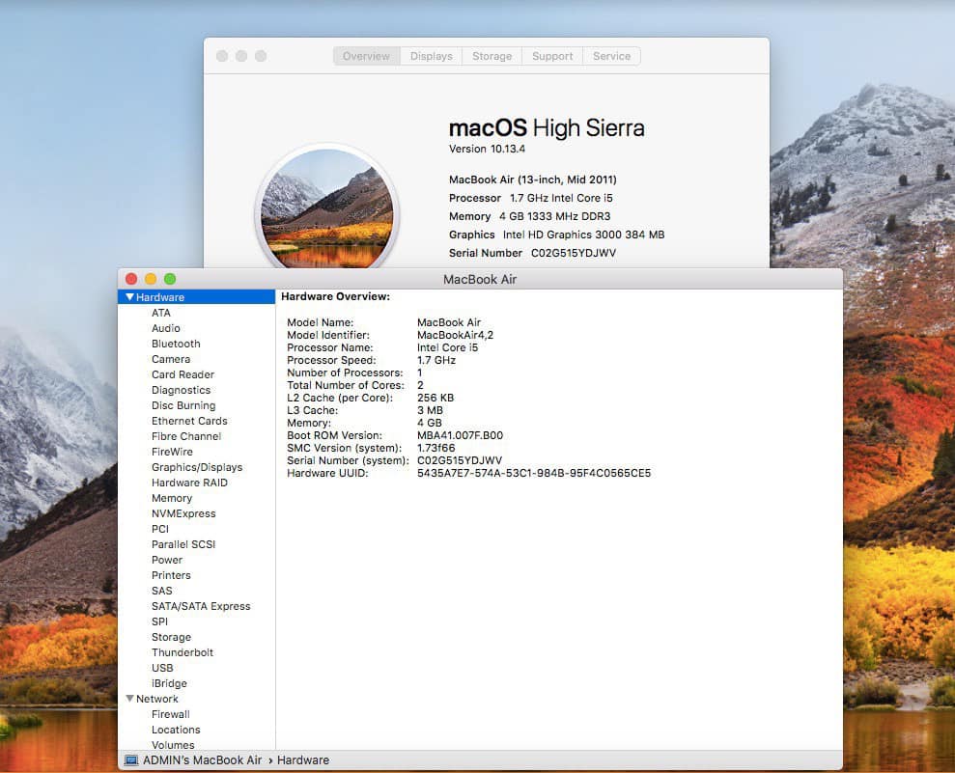Open the SATA/SATA Express entry
955x773 pixels.
coord(201,606)
